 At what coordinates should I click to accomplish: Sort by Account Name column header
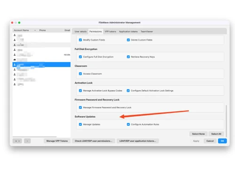point(25,30)
